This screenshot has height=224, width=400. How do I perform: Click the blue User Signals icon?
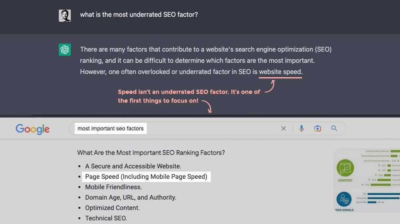click(344, 199)
